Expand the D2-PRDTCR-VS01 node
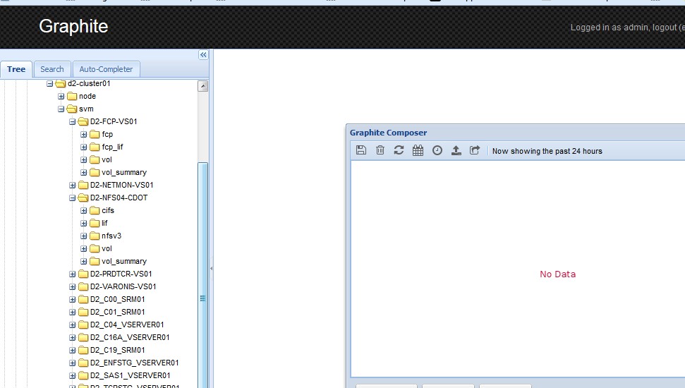This screenshot has height=388, width=685. click(x=73, y=274)
